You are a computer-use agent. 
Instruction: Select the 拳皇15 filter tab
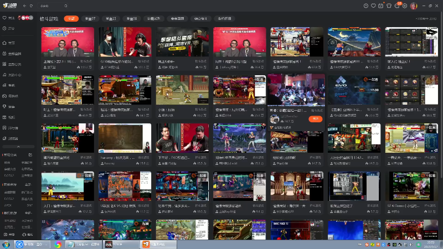click(x=111, y=19)
